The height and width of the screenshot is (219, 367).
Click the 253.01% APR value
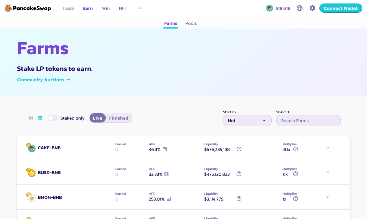(157, 199)
